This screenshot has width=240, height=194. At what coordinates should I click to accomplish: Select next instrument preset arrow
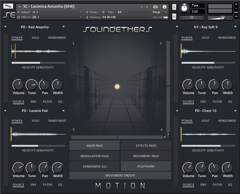(x=147, y=7)
